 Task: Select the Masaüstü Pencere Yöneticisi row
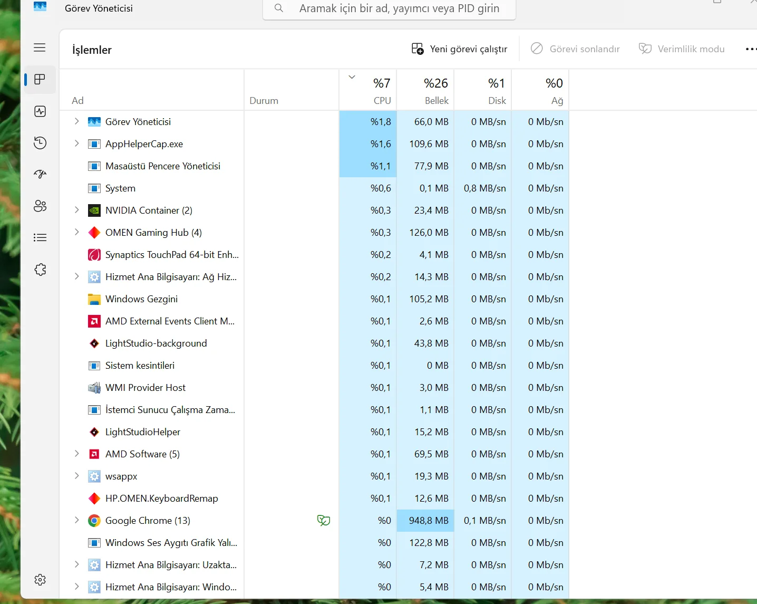point(314,166)
